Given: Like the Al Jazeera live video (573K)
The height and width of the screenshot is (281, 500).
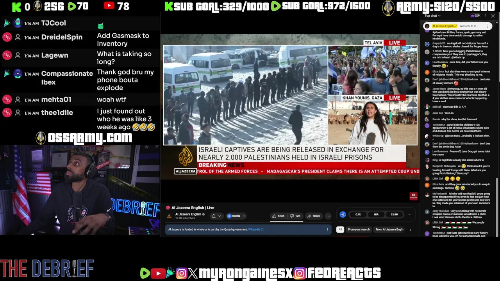Looking at the screenshot, I should coord(279,216).
